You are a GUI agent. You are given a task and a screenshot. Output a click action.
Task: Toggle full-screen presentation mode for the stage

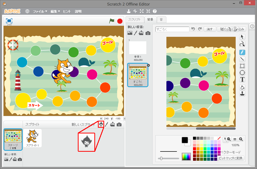[x=9, y=21]
